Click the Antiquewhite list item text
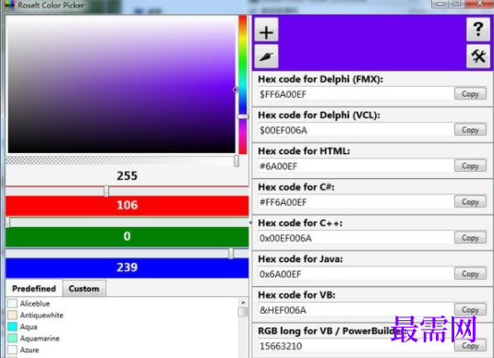494x358 pixels. pyautogui.click(x=42, y=315)
